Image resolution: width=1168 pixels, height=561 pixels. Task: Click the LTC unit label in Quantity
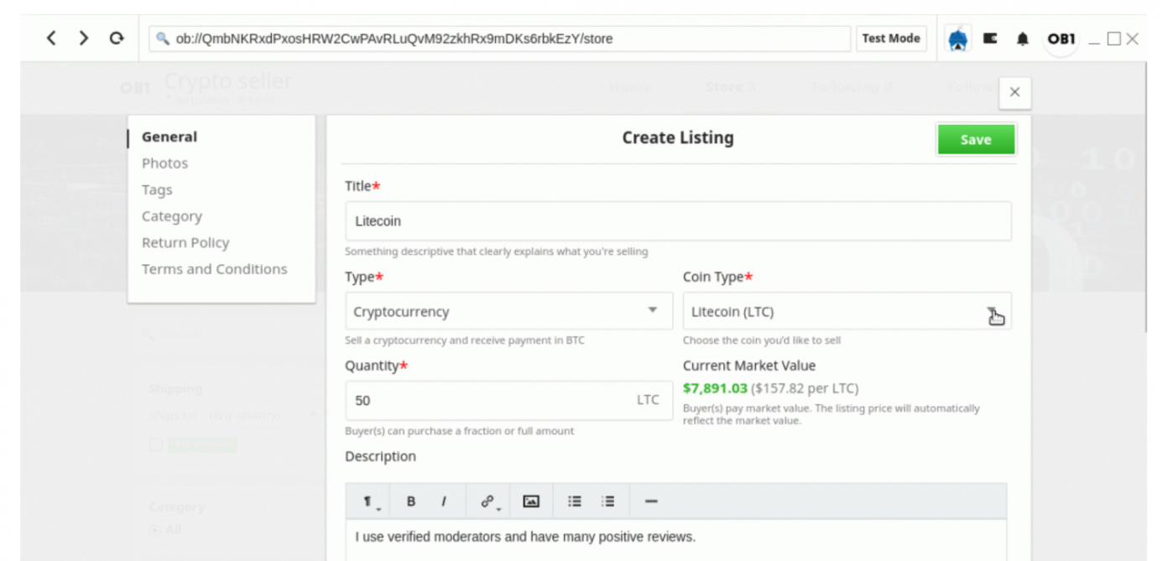click(x=648, y=400)
